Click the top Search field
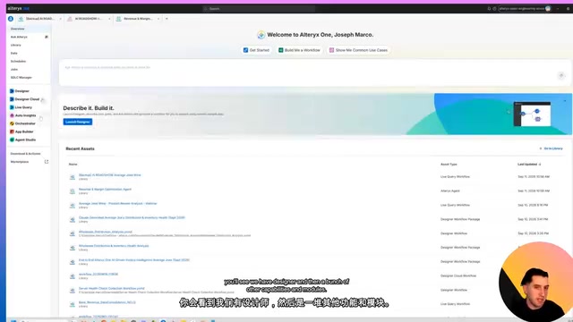Screen dimensions: 573x322 pos(259,8)
